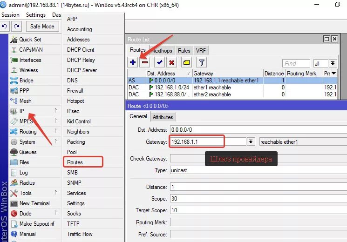The image size is (347, 242).
Task: Open Manual from sidebar
Action: tap(35, 234)
